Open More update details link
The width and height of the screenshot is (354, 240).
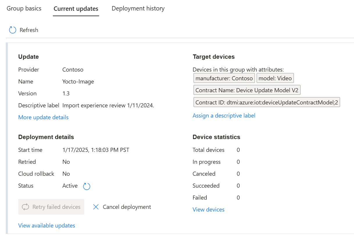[43, 117]
